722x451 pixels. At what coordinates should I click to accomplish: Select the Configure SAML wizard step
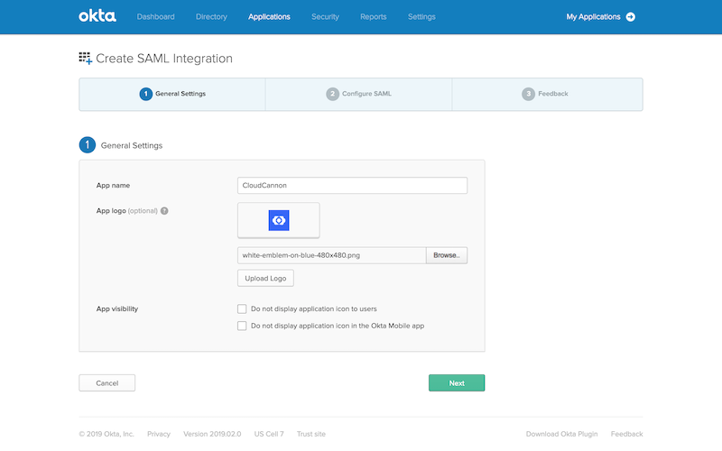point(358,95)
